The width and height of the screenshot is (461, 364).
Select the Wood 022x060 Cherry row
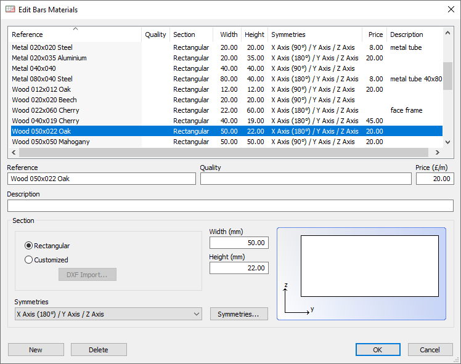point(227,110)
